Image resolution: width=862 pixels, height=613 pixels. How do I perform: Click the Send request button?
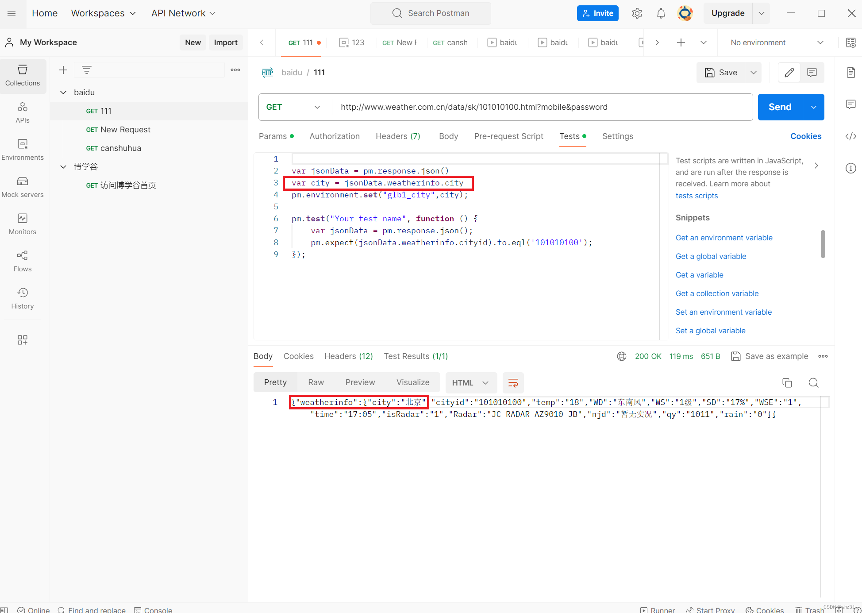[x=780, y=107]
